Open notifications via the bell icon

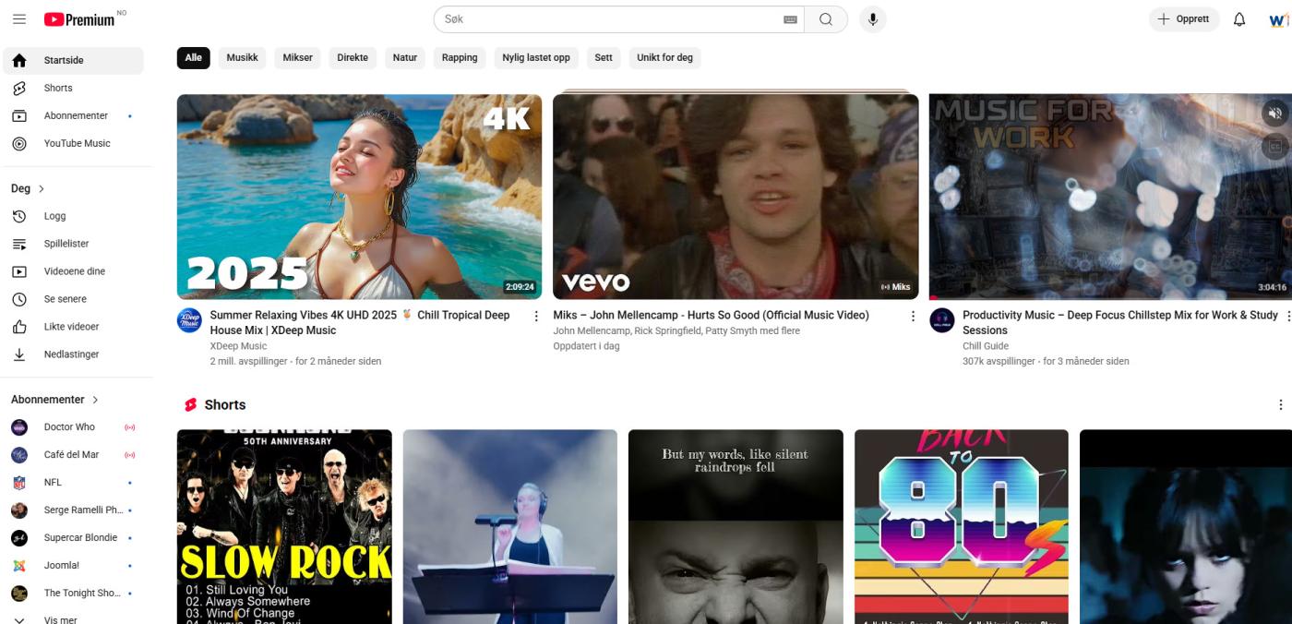coord(1238,18)
